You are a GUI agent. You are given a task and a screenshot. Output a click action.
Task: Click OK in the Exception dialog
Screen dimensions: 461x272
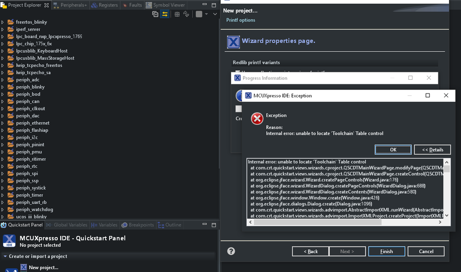[393, 150]
